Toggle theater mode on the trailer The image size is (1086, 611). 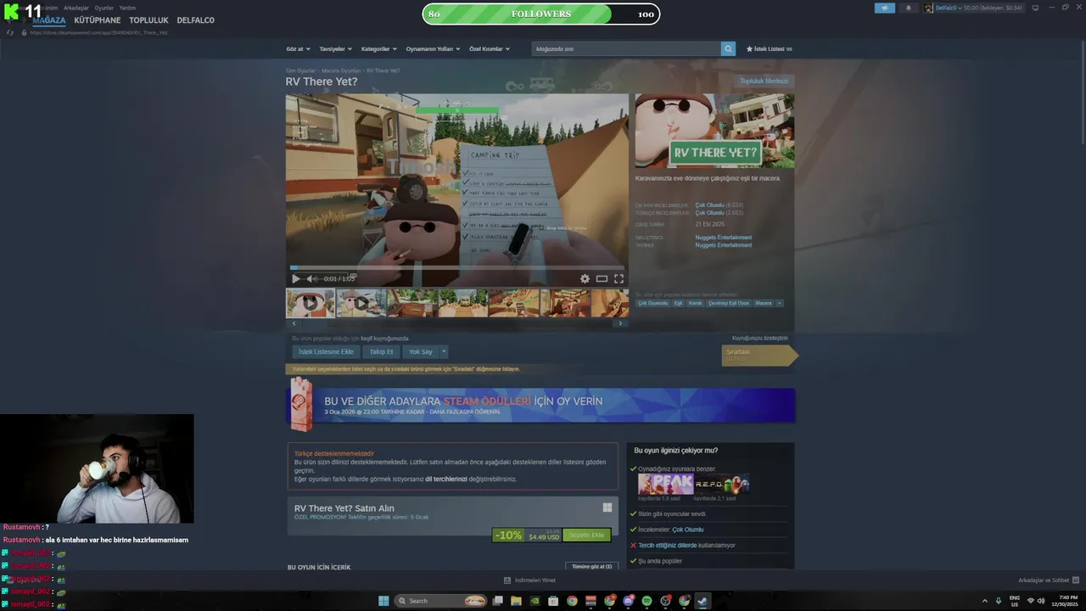point(602,278)
